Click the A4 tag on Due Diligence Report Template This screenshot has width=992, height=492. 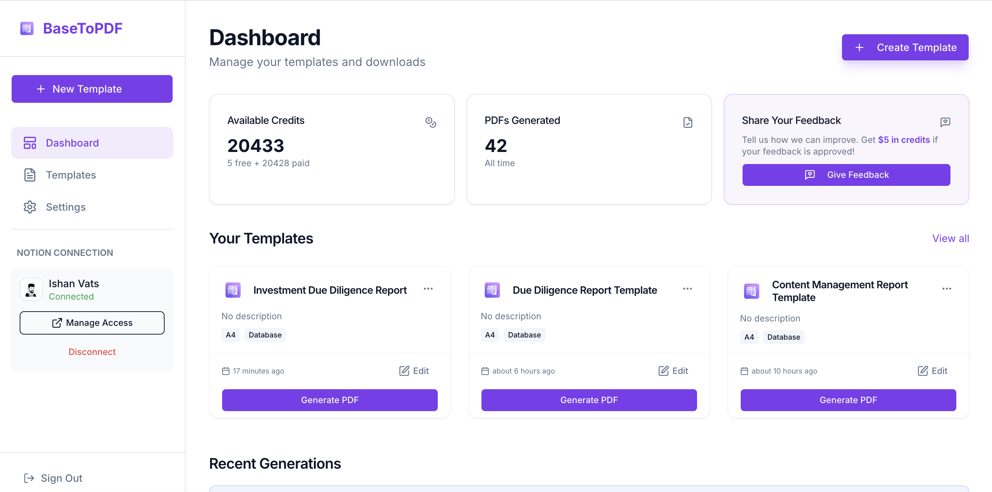tap(490, 335)
